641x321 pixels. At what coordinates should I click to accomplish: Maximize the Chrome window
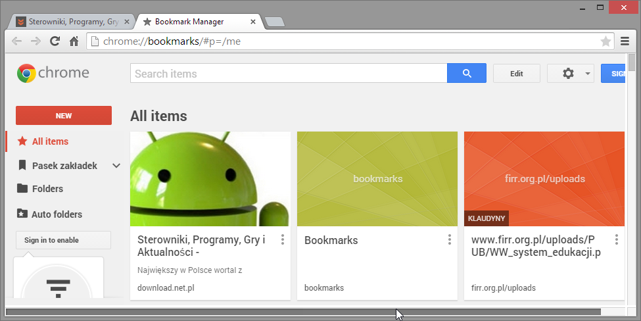coord(600,7)
